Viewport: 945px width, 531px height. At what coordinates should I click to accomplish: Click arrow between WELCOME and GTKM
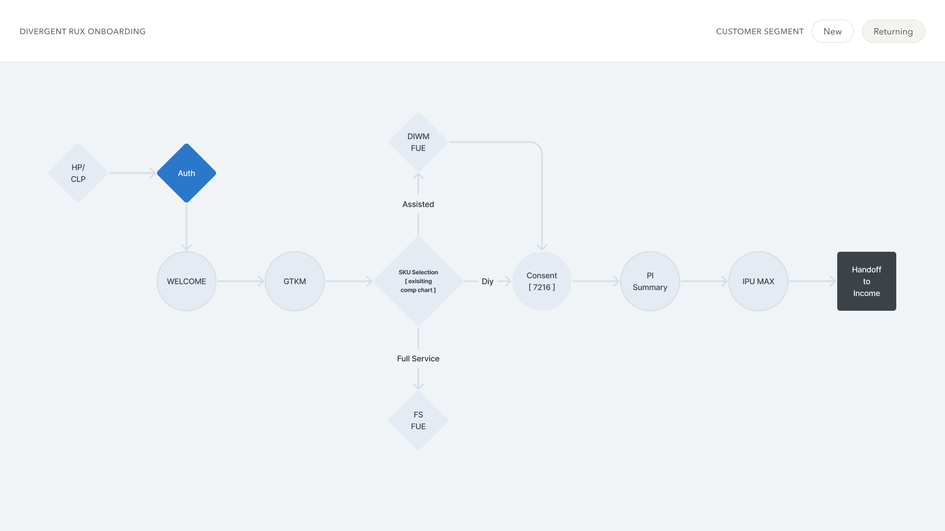[x=240, y=281]
